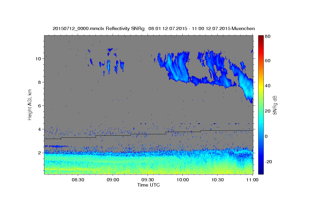The width and height of the screenshot is (313, 209).
Task: Click the dark blue bottom of colorbar
Action: [x=261, y=171]
